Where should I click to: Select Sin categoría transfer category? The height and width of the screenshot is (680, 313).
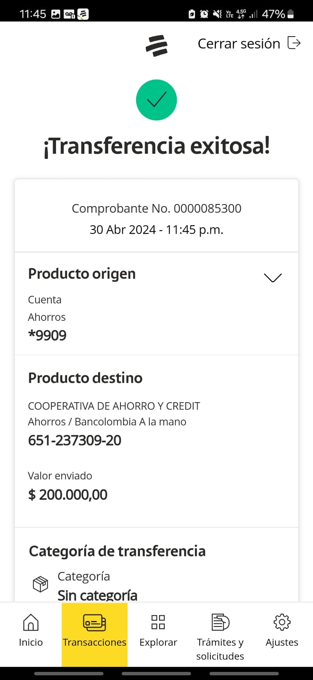click(98, 595)
